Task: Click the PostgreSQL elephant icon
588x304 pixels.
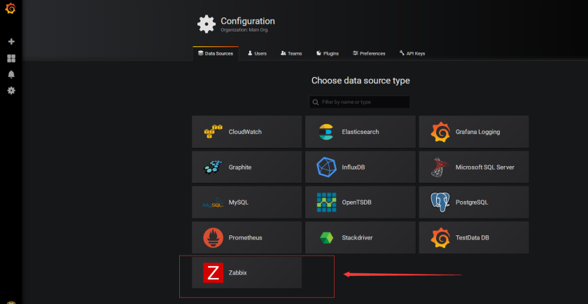Action: (440, 202)
